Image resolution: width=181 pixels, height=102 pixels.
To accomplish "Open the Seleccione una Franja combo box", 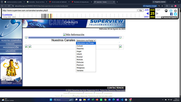I will click(x=86, y=40).
